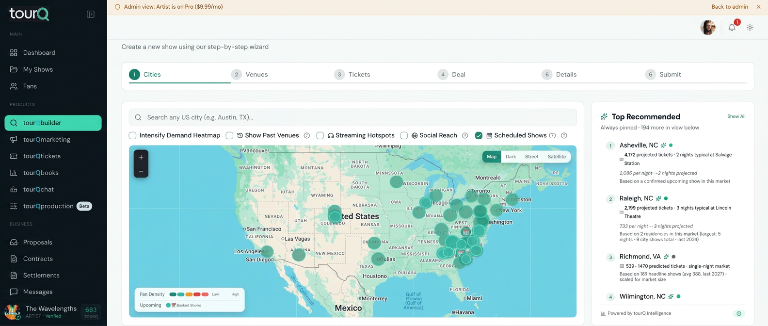This screenshot has height=326, width=768.
Task: Go to the Details step
Action: click(560, 74)
